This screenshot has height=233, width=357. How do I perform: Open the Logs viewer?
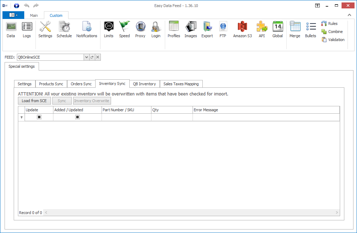(x=27, y=29)
